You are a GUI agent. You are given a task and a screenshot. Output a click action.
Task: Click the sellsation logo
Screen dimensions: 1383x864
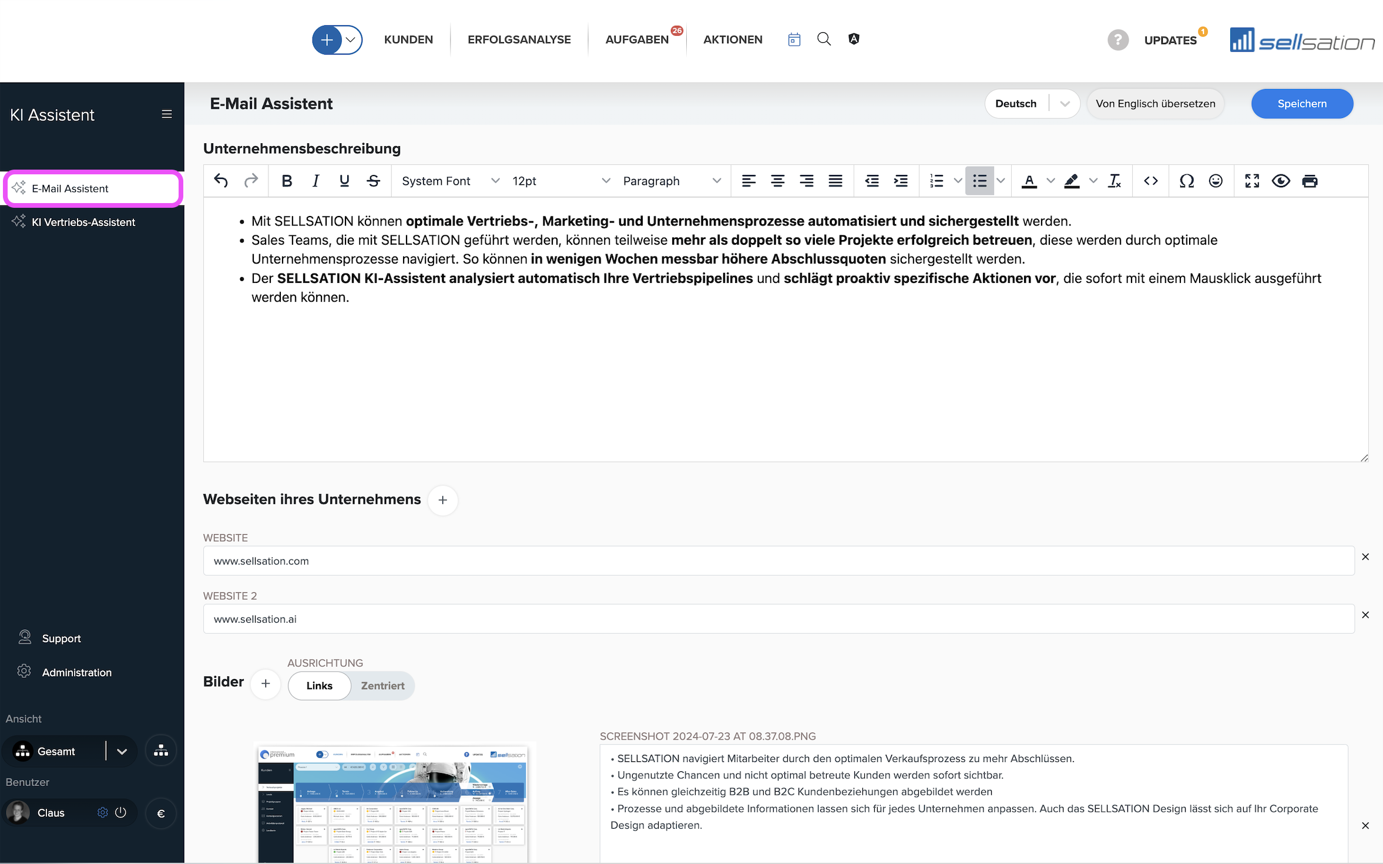[1302, 40]
